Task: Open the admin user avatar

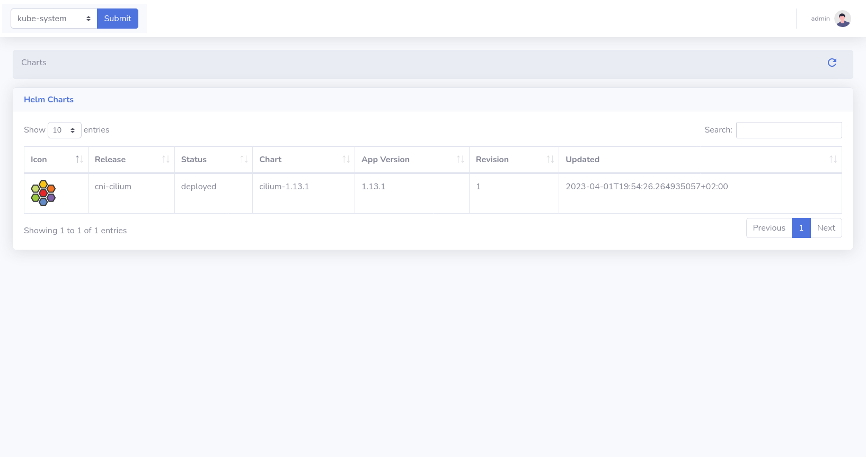Action: pos(842,19)
